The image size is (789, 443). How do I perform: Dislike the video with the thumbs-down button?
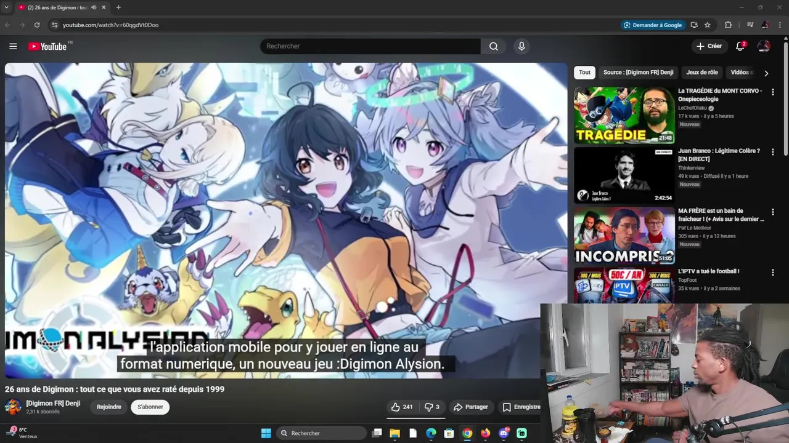(x=432, y=407)
